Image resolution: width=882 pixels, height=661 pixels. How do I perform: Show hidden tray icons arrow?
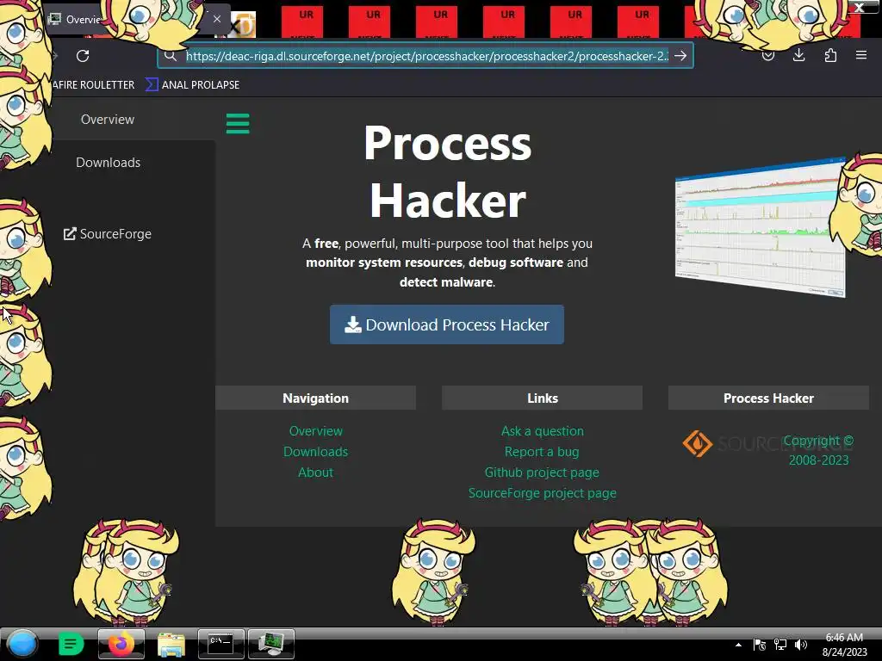click(x=738, y=645)
